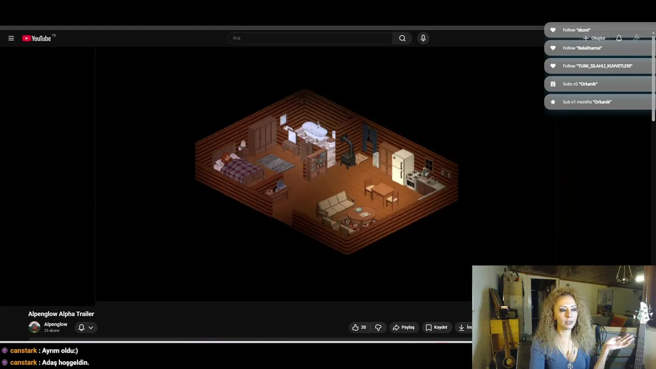This screenshot has height=369, width=656.
Task: Focus the Ara search input field
Action: point(310,38)
